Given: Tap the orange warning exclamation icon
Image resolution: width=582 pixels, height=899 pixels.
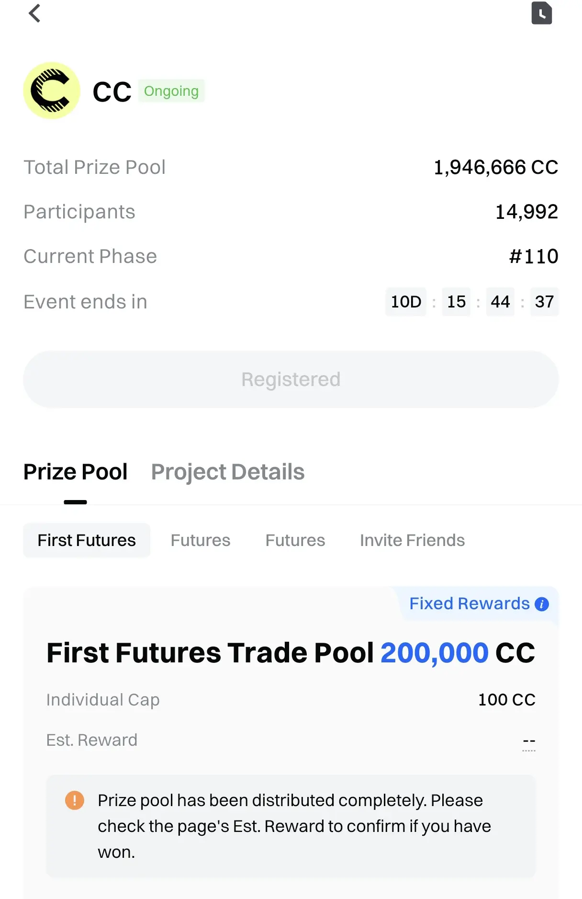Looking at the screenshot, I should coord(75,800).
